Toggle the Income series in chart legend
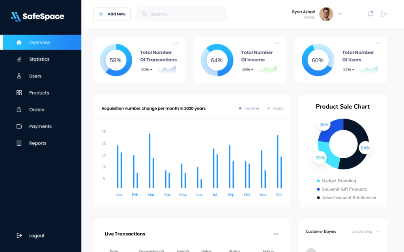 point(249,108)
